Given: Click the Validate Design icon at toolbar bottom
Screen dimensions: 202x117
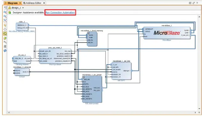Looking at the screenshot, I should tap(5, 51).
